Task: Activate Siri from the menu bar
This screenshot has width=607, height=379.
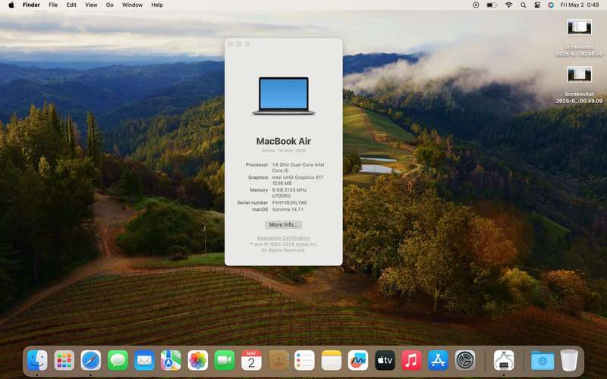Action: [x=551, y=5]
